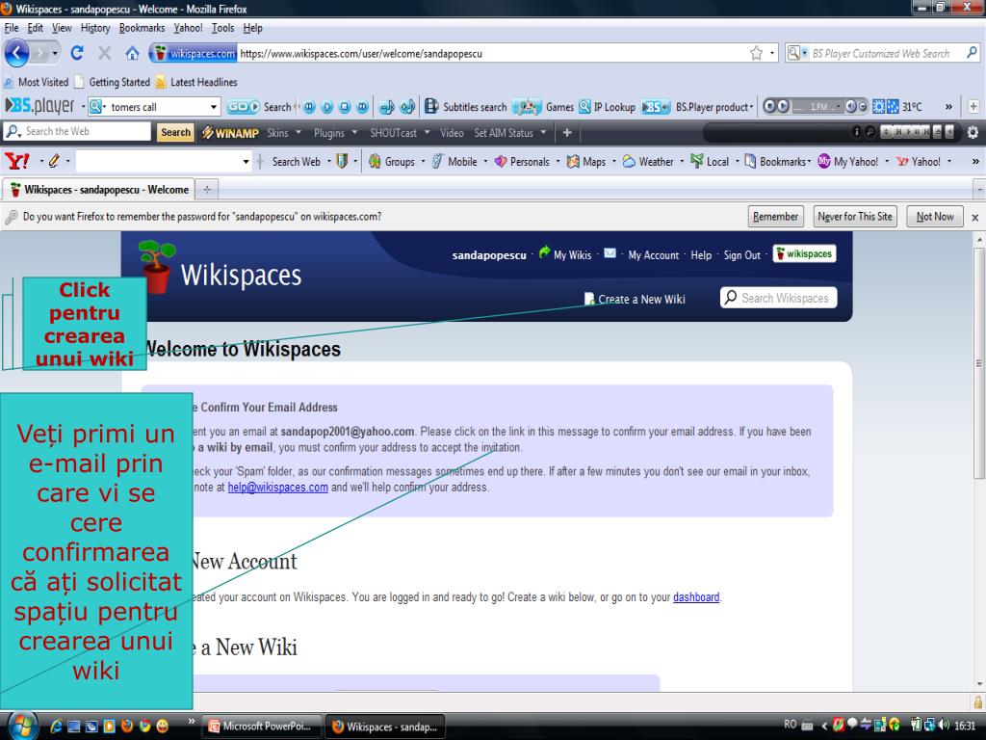Open Most Visited bookmarks item
986x740 pixels.
(36, 82)
